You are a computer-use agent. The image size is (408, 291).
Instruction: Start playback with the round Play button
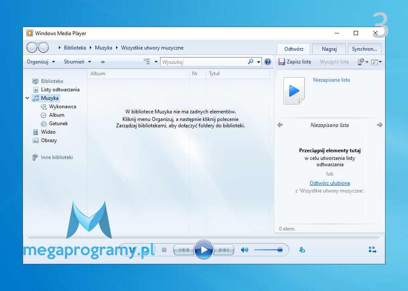tap(204, 250)
